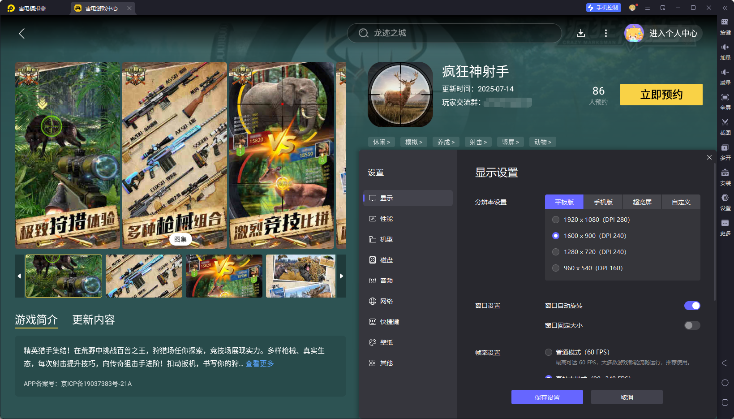The width and height of the screenshot is (734, 419).
Task: Decrease volume with 减量 icon
Action: (725, 78)
